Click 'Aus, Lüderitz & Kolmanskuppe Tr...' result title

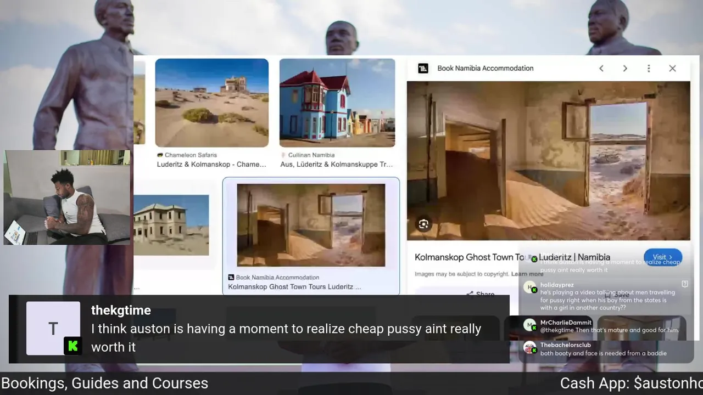337,164
